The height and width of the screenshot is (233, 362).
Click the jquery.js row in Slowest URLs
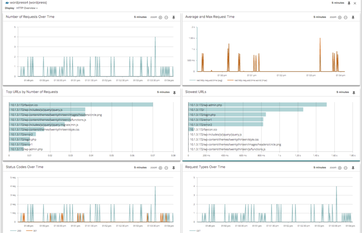[x=216, y=134]
